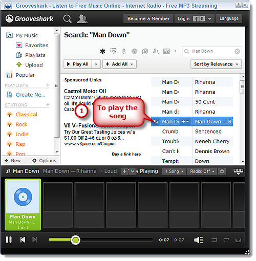Open Playlists in the sidebar

click(x=31, y=55)
